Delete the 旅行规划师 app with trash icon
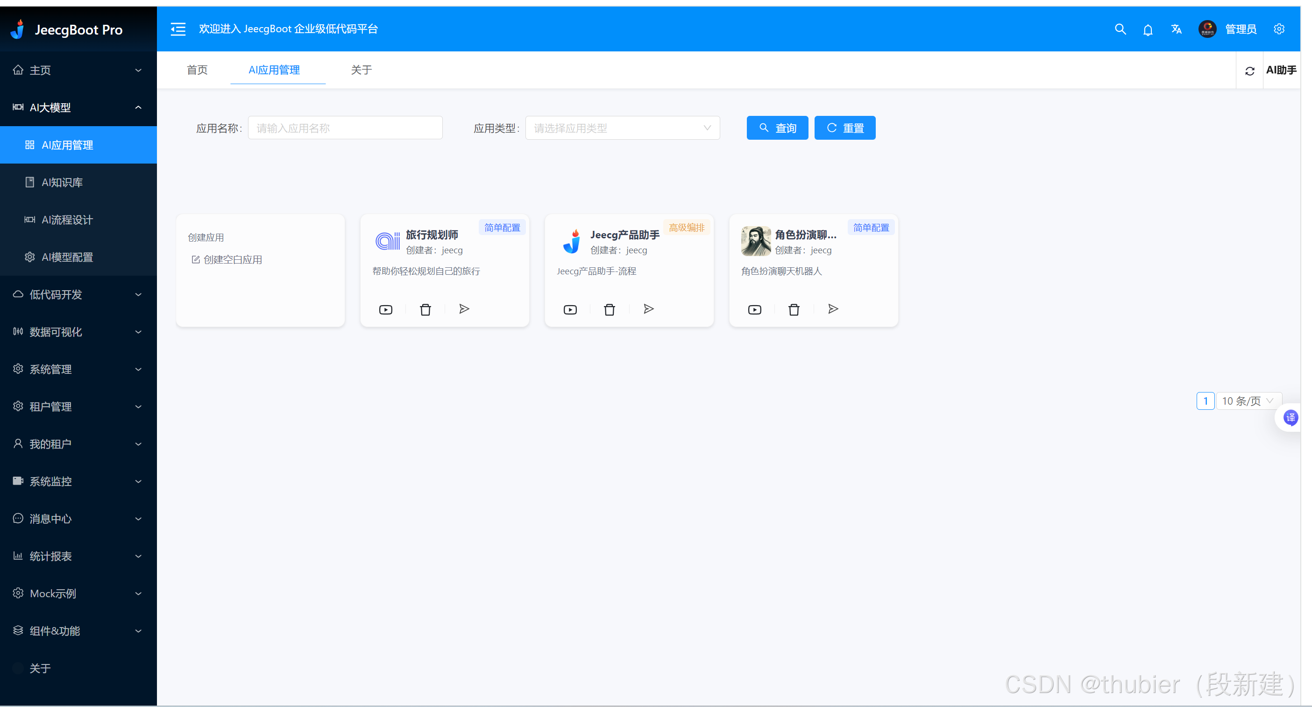The image size is (1312, 707). (426, 310)
